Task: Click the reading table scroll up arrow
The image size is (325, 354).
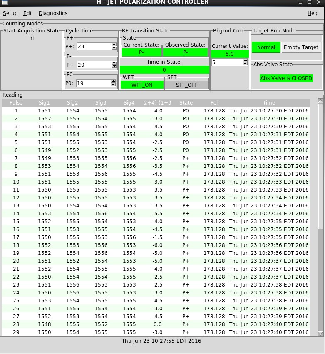Action: [320, 101]
